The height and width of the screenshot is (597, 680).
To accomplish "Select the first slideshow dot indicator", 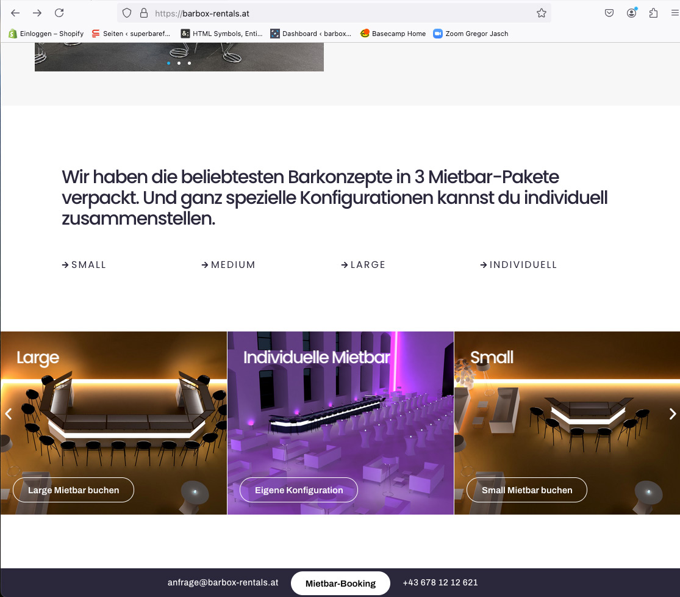I will tap(169, 63).
